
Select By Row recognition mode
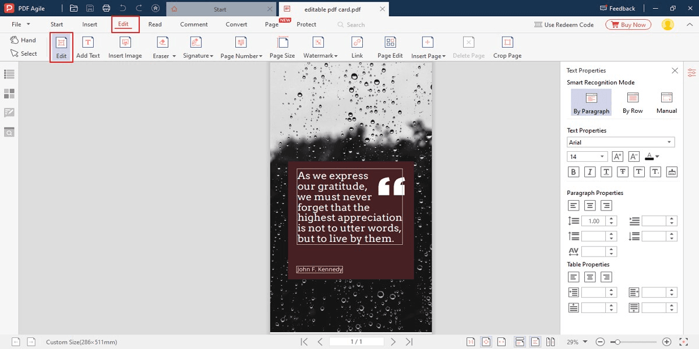pyautogui.click(x=633, y=102)
